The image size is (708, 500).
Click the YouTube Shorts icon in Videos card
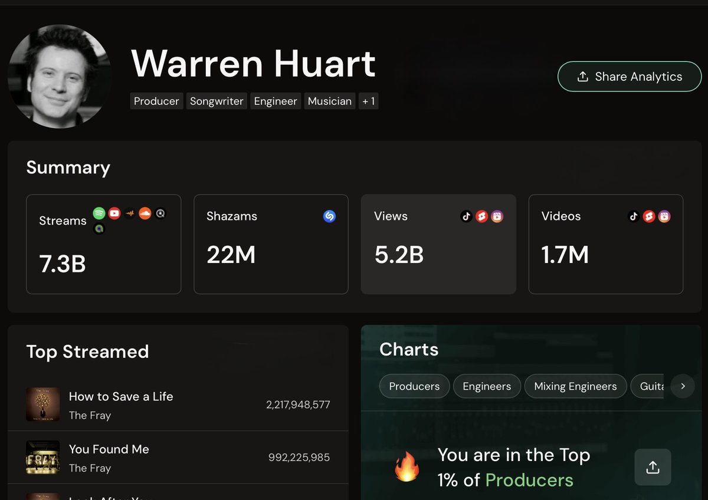649,216
